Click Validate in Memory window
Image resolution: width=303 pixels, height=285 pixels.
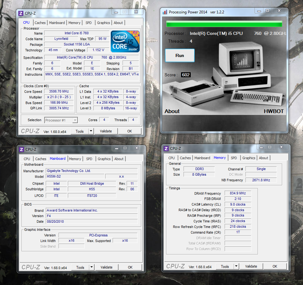coord(251,266)
